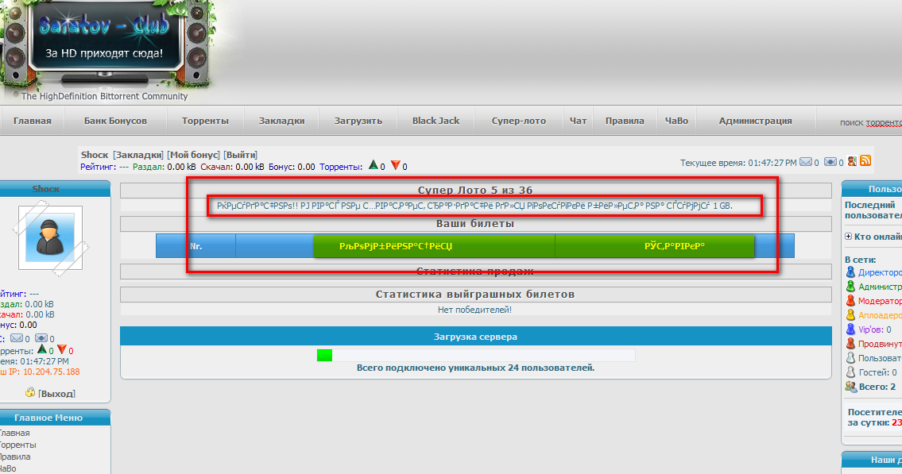The image size is (902, 474).
Task: Expand the Кто онлайн plus toggle
Action: coord(848,236)
